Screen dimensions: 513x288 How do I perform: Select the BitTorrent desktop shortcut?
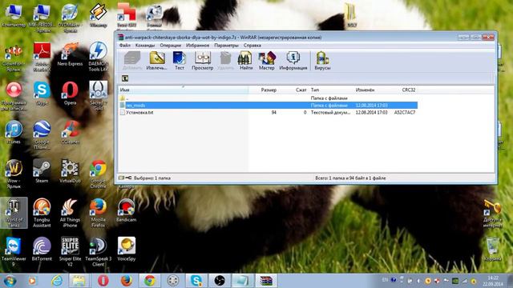42,249
